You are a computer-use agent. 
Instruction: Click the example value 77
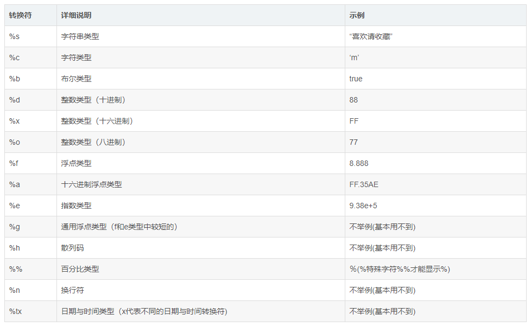click(353, 143)
